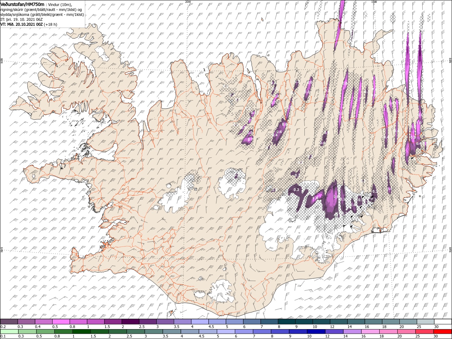Screen dimensions: 452x339
Task: Click the 'slydda/snjókoma (grátt/bleikt/grænt' legend line
Action: pyautogui.click(x=42, y=14)
